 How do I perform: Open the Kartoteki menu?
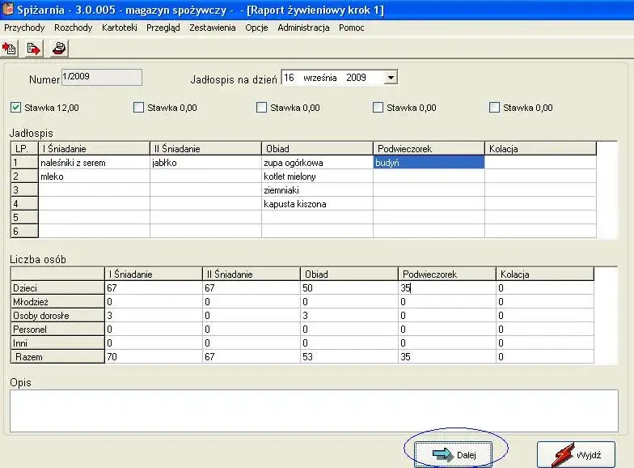[x=120, y=28]
